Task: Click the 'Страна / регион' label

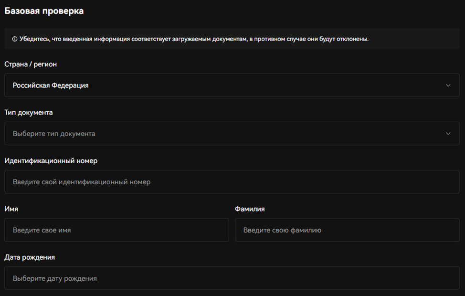Action: (x=31, y=64)
